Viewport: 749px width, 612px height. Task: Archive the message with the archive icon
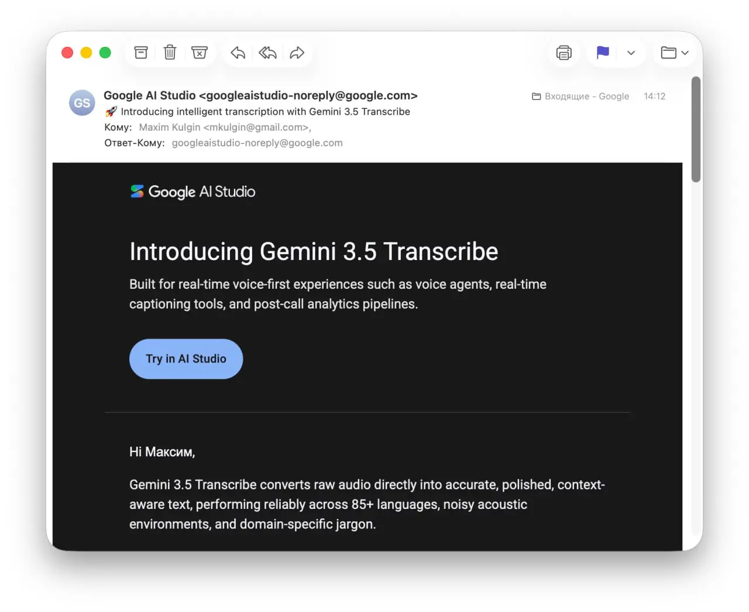141,53
